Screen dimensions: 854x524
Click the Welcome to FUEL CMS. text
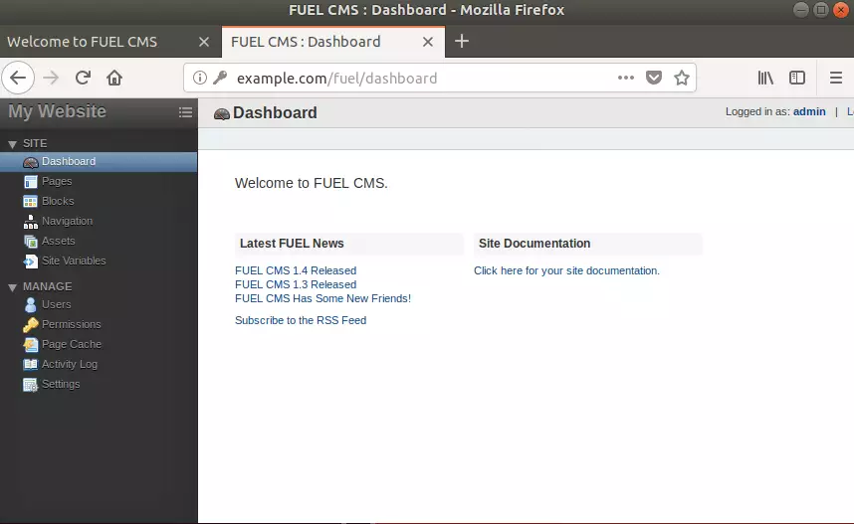tap(311, 183)
